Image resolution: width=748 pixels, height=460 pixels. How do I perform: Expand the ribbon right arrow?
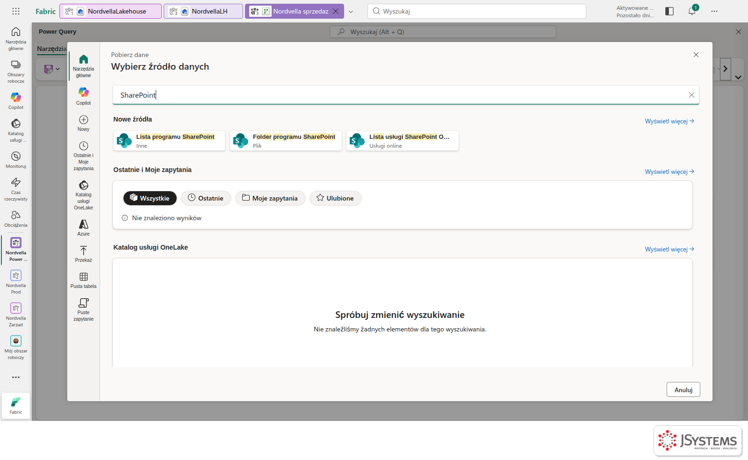tap(726, 69)
